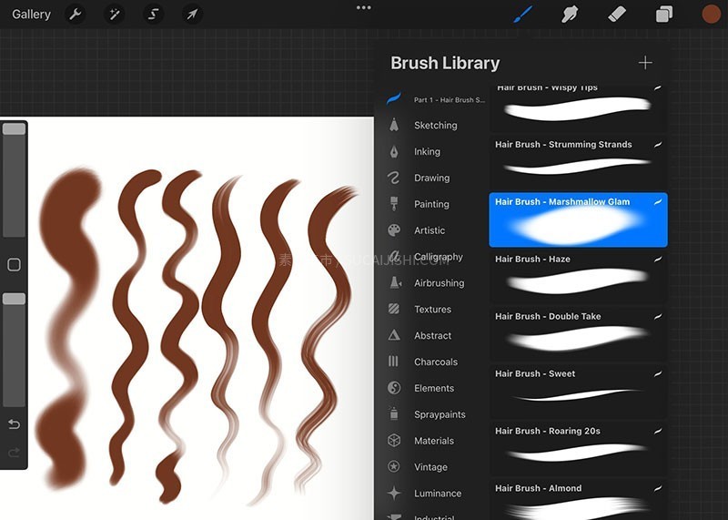The image size is (728, 520).
Task: Open the Sketching brush set
Action: click(x=436, y=125)
